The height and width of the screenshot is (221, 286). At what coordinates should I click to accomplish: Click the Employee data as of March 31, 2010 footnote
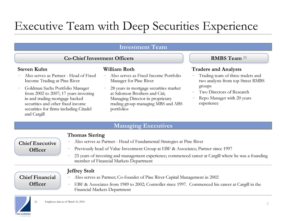(x=65, y=202)
